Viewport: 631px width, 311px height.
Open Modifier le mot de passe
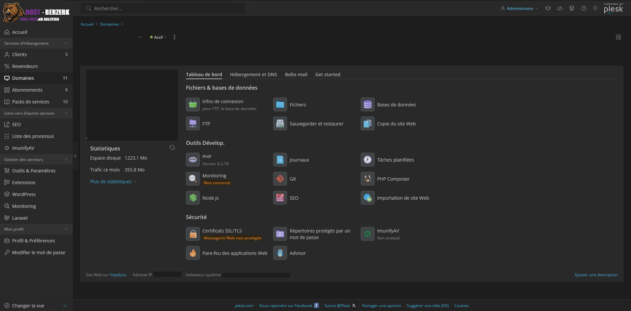click(36, 253)
